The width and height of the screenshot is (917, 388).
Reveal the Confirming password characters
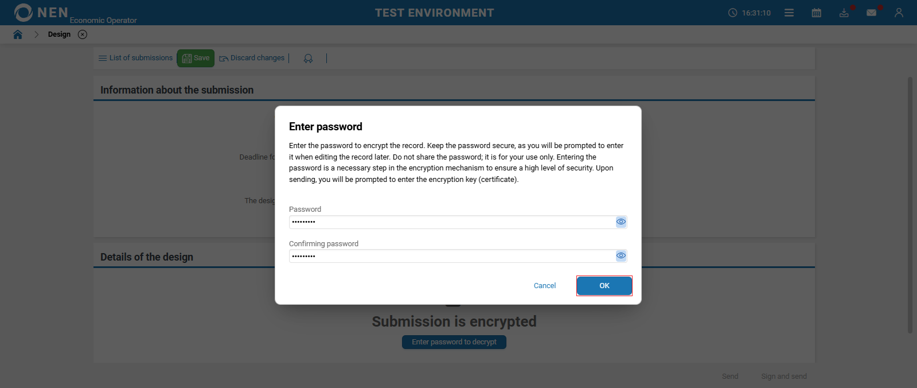pyautogui.click(x=621, y=256)
